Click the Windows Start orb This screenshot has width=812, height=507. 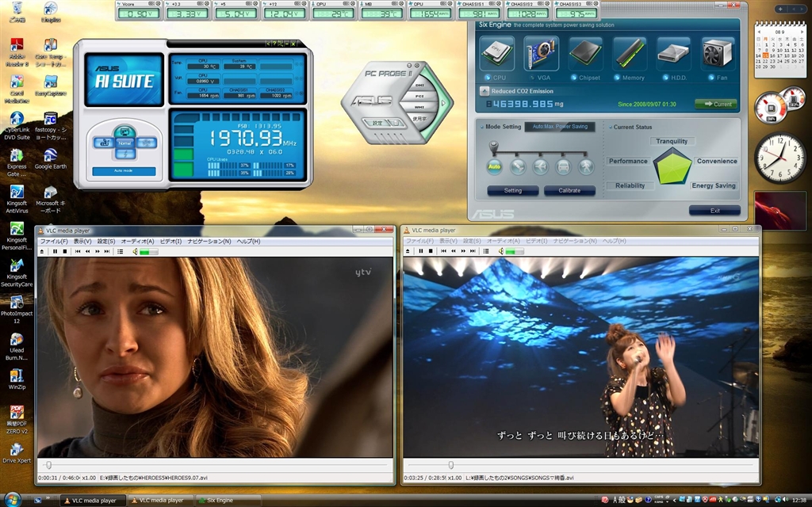tap(11, 500)
